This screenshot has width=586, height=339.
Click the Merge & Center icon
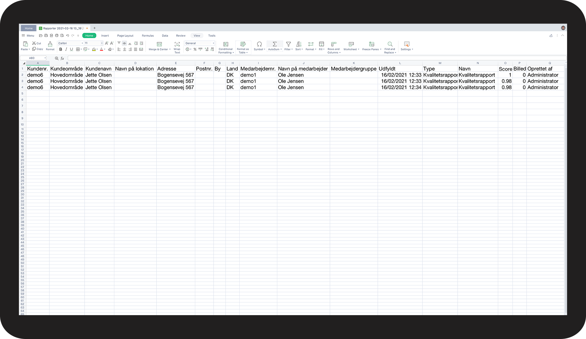point(159,44)
